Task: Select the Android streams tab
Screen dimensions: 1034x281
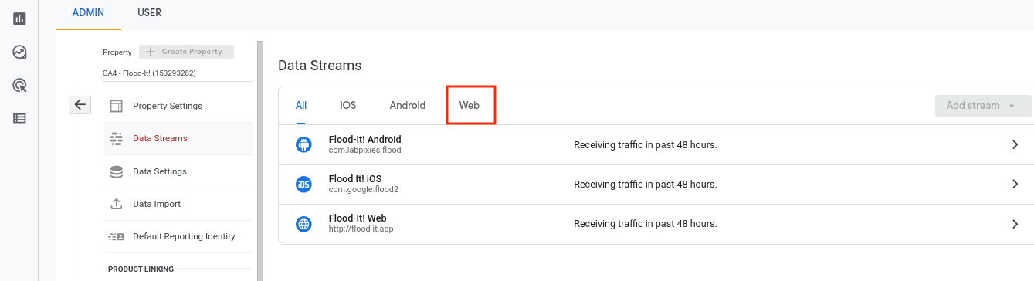Action: 408,105
